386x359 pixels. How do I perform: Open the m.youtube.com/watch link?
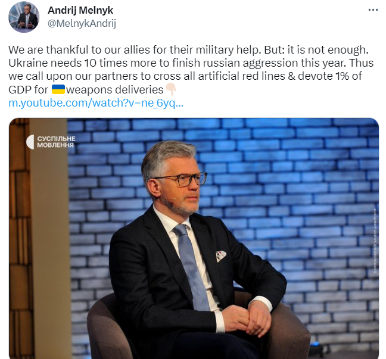[x=96, y=103]
